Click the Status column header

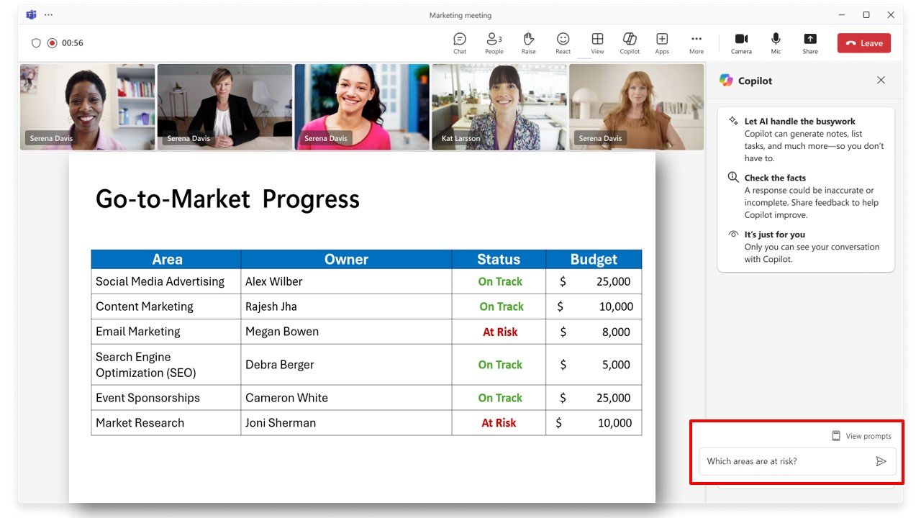pos(499,260)
